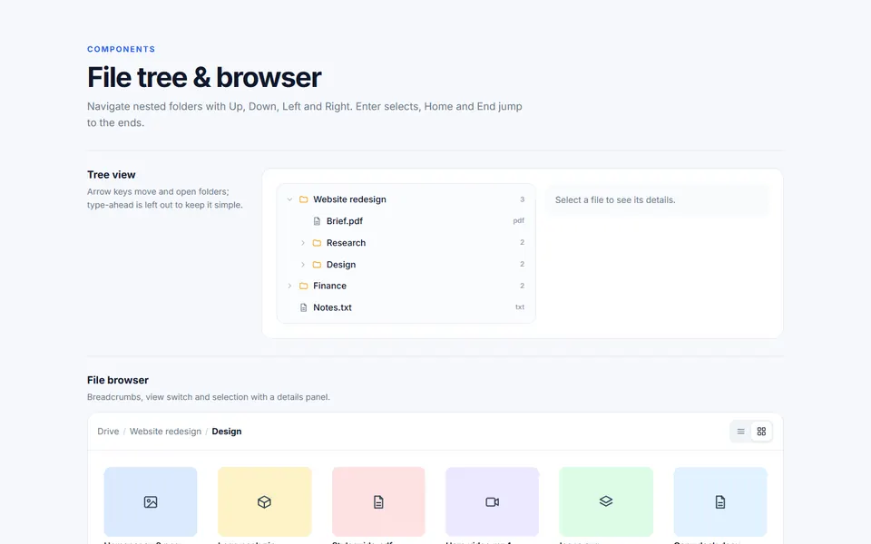Click 'Select a file to see its details.'
The width and height of the screenshot is (871, 544).
(615, 199)
